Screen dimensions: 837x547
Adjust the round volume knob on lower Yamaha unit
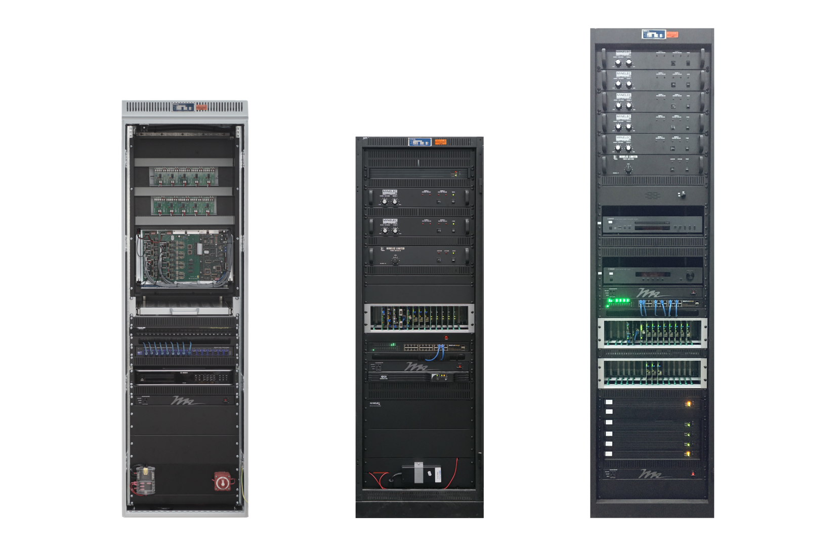pos(690,276)
